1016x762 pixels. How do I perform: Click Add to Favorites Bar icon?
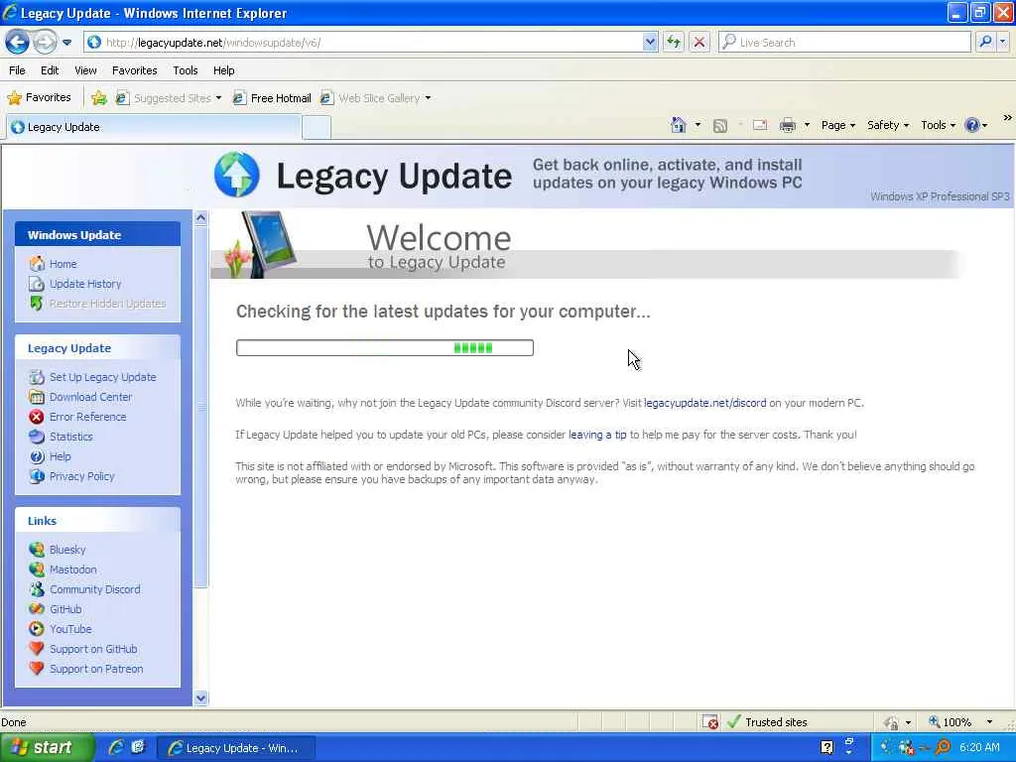click(98, 98)
